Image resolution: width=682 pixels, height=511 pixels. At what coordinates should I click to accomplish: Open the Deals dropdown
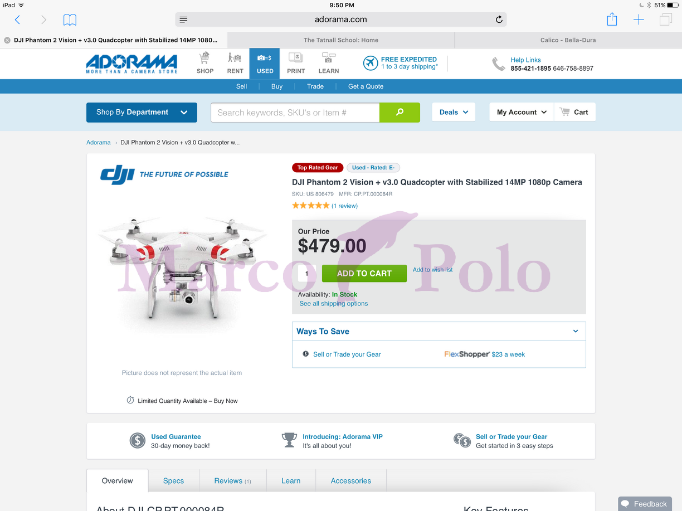coord(454,112)
